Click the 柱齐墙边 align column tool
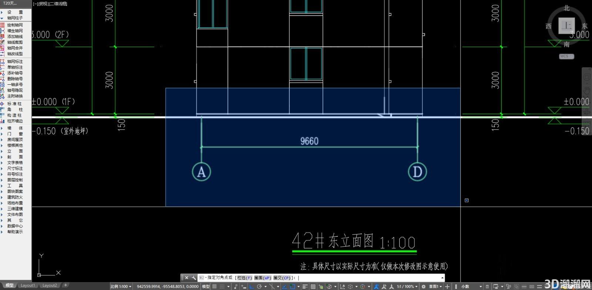Screen dimensions: 592x290 pos(15,121)
